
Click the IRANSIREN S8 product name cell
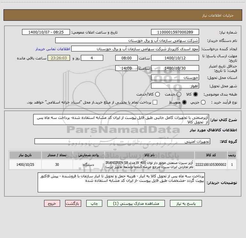(150, 165)
